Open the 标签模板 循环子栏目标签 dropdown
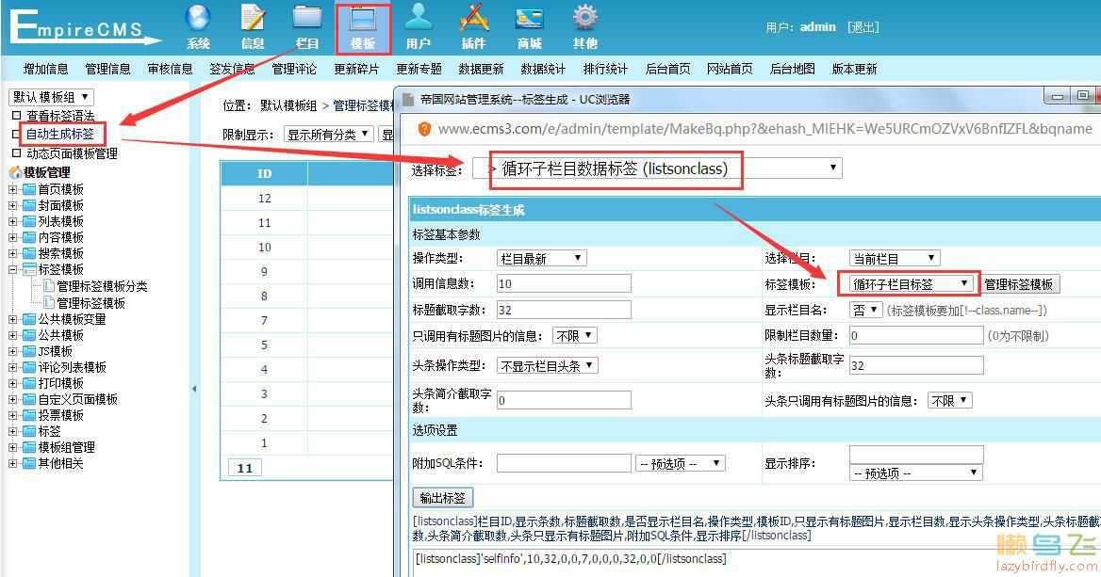Screen dimensions: 1101x577 (912, 284)
